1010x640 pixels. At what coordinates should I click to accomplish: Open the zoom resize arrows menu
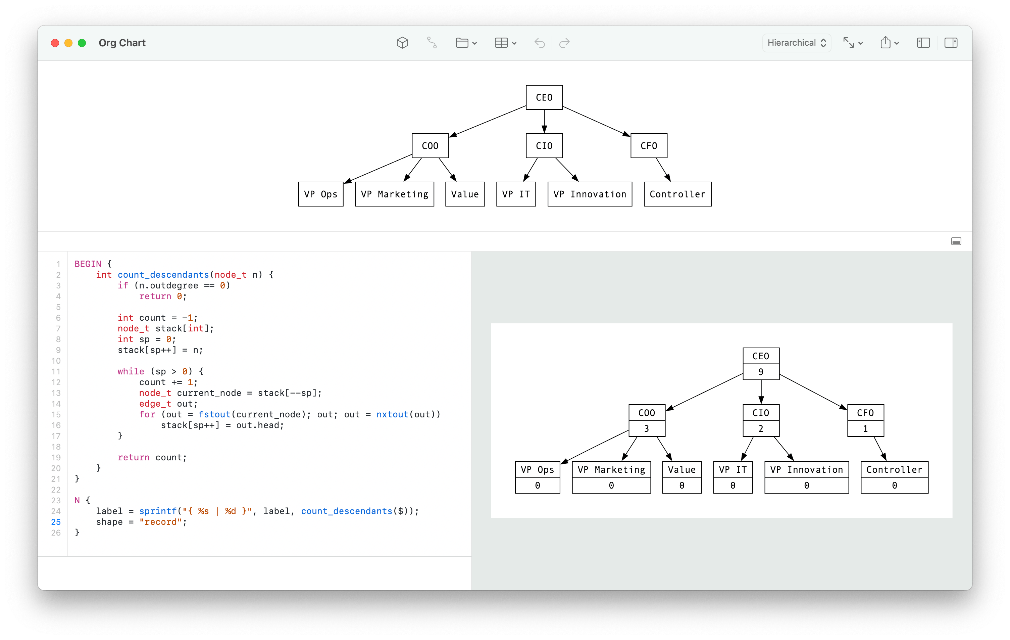click(853, 43)
